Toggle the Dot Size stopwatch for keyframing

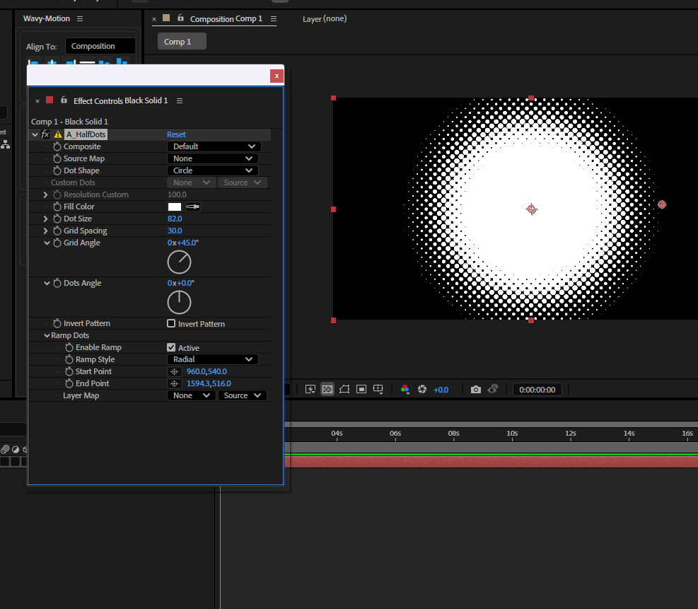click(57, 219)
